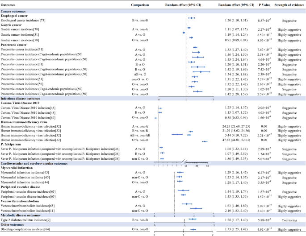Select the 'Other outcomes' section heading
Screen dimensions: 306x236
pos(13,225)
